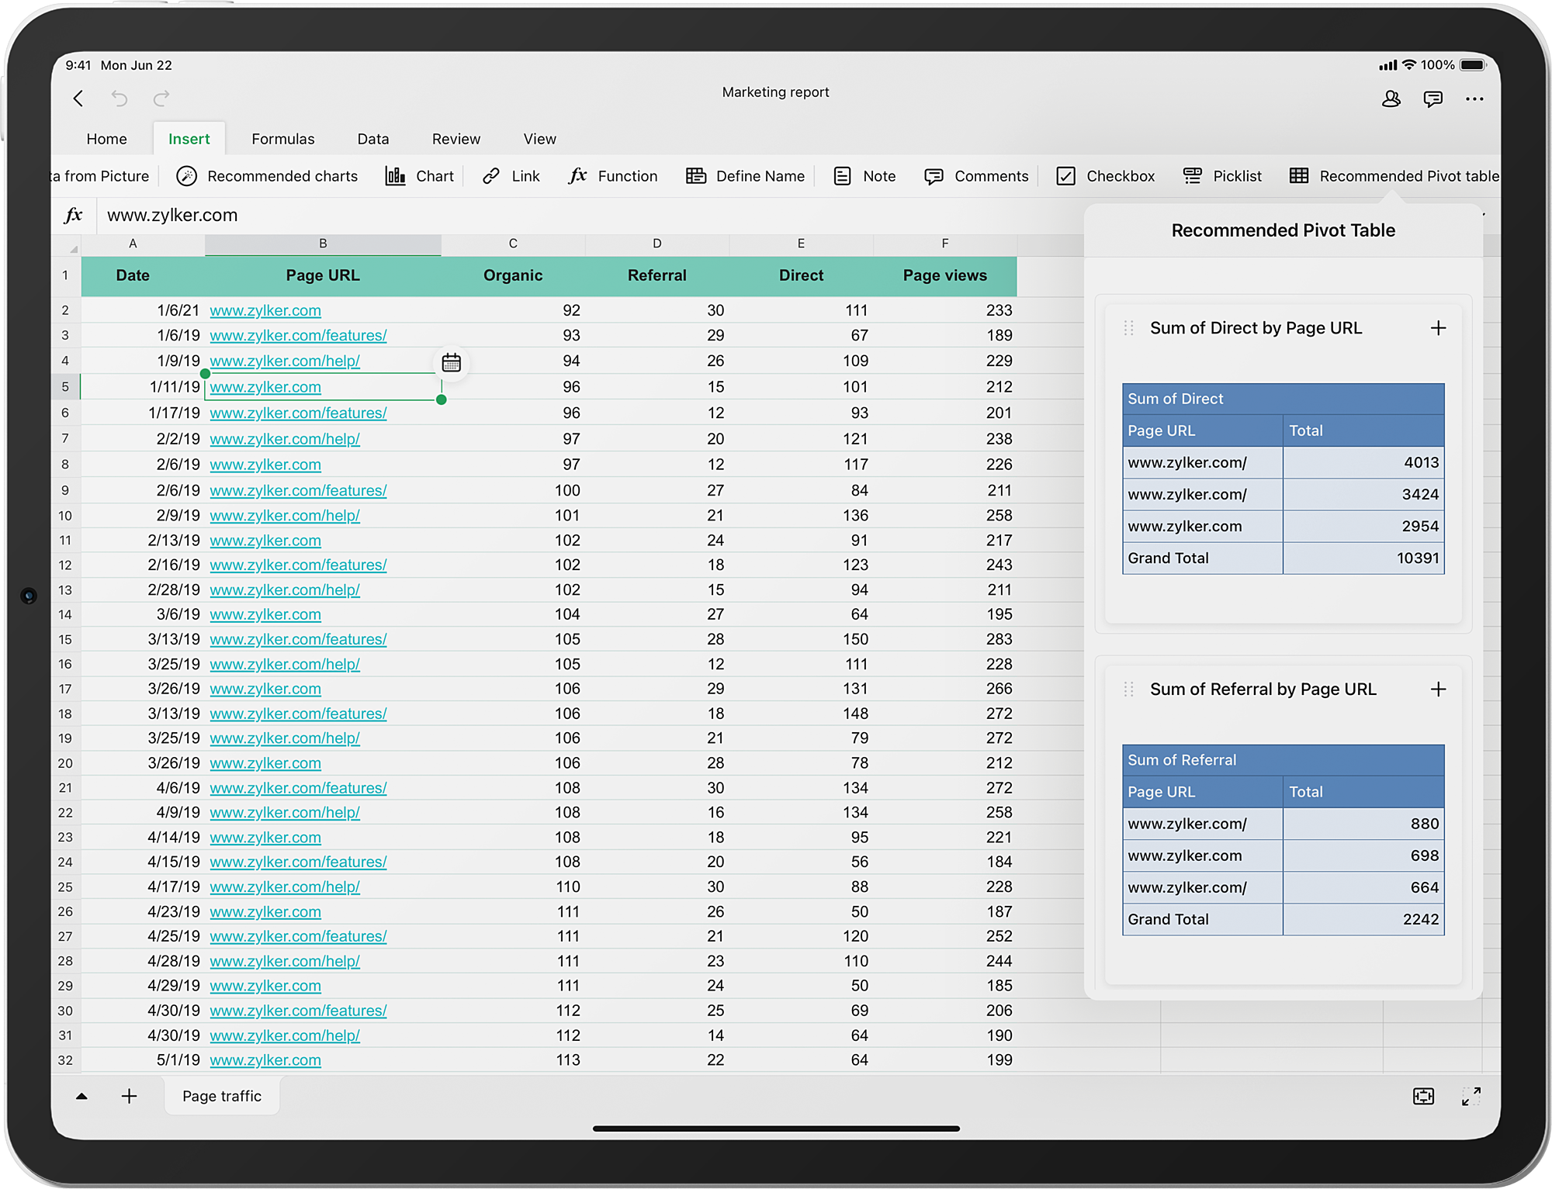The width and height of the screenshot is (1552, 1189).
Task: Add a new sheet with the plus button
Action: (x=129, y=1096)
